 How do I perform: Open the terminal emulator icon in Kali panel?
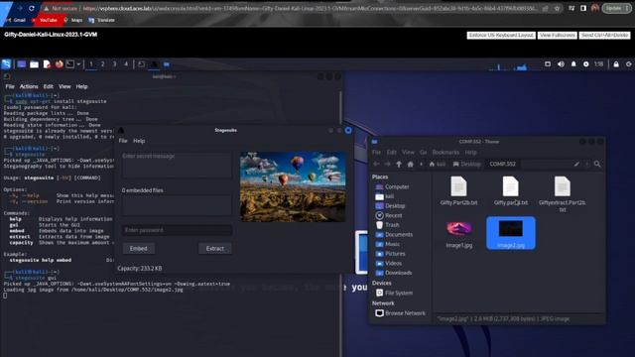(70, 63)
